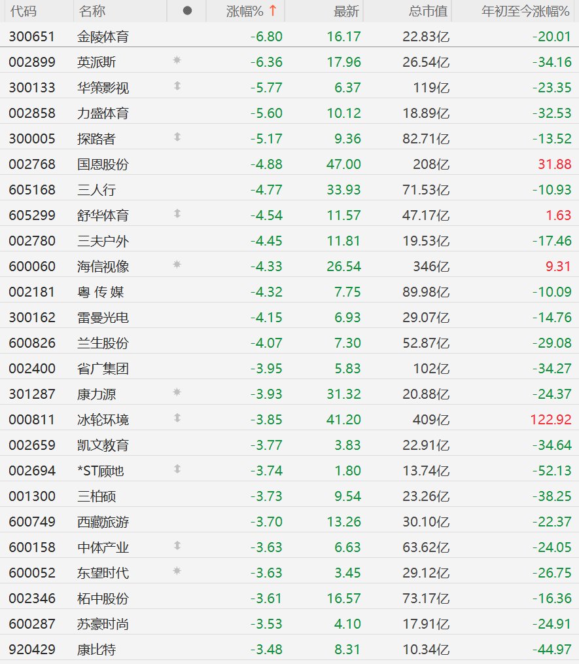Click the 122.92 year-to-date value
Screen dimensions: 579x664
(x=551, y=420)
